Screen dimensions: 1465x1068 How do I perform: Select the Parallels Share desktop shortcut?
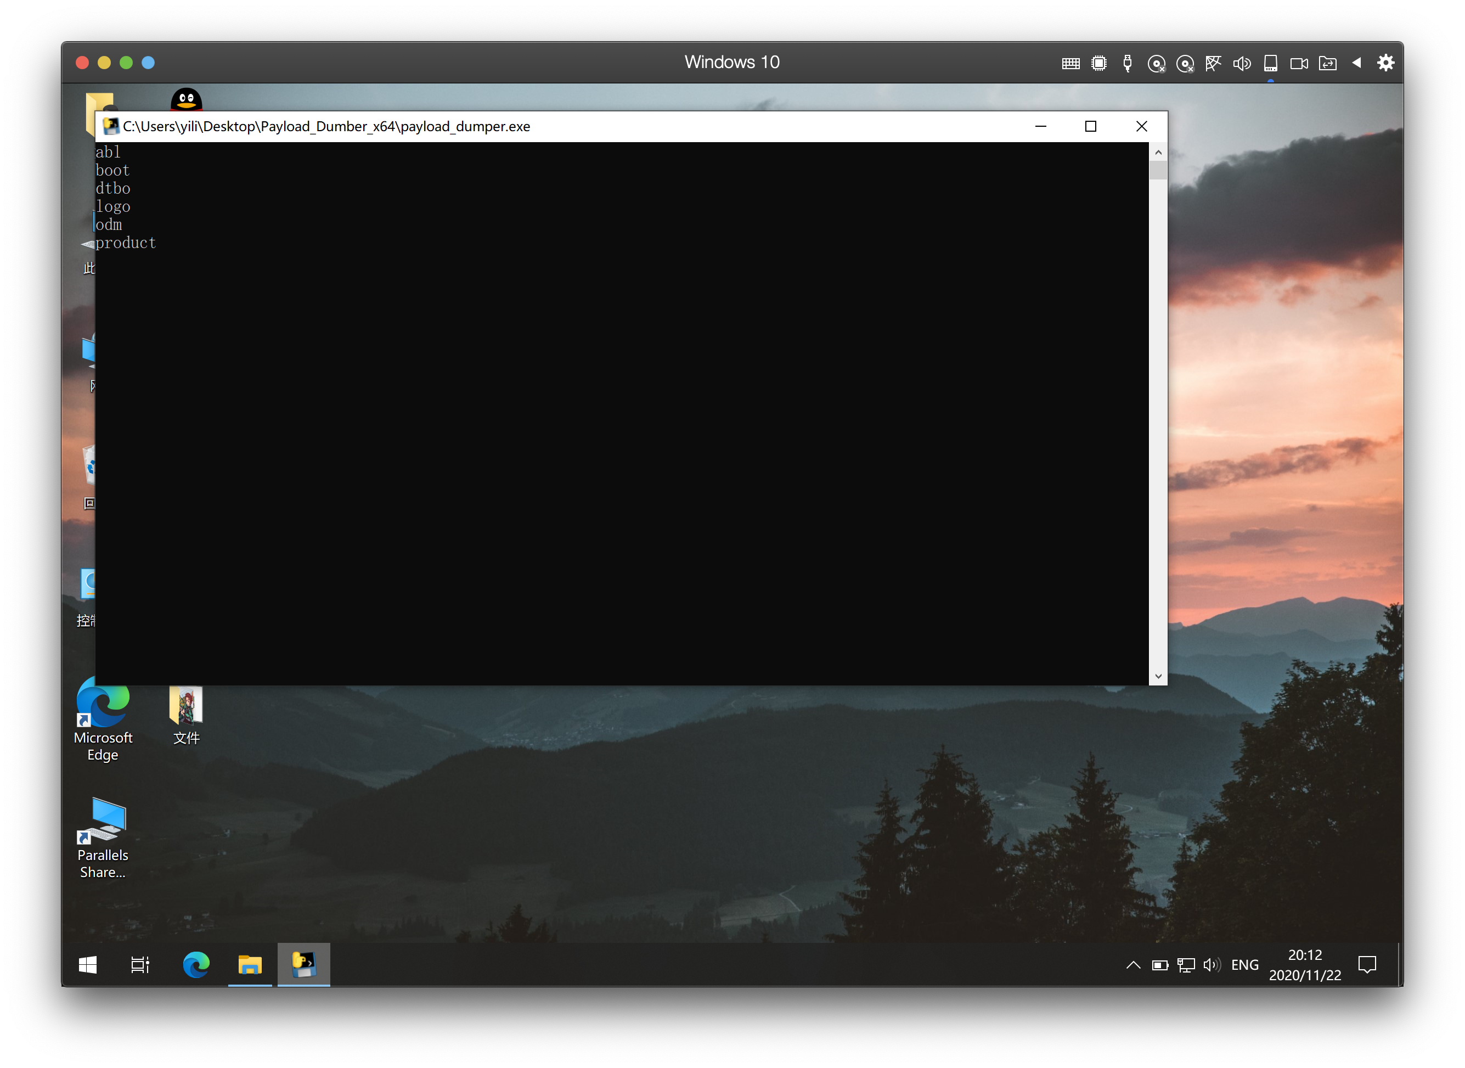pos(103,838)
